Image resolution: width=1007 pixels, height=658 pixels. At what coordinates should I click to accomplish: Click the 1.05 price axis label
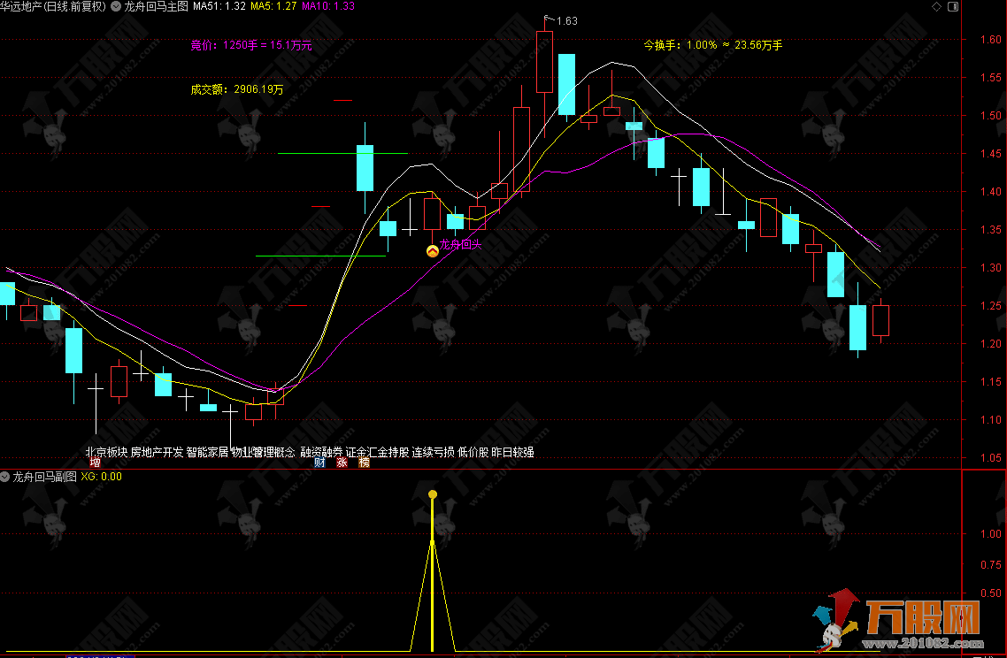coord(990,458)
